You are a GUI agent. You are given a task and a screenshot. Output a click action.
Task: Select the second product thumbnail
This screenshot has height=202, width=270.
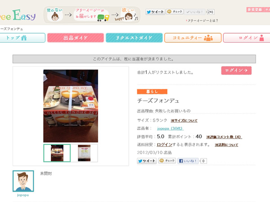[x=84, y=153]
